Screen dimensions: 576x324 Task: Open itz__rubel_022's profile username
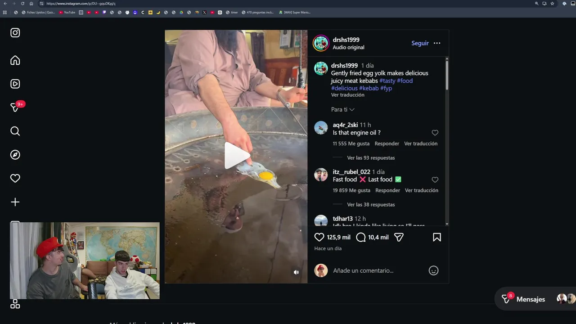pos(351,172)
